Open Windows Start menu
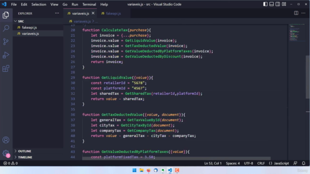 pyautogui.click(x=135, y=170)
